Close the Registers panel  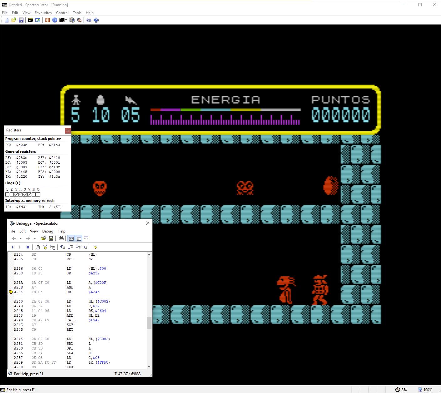point(68,130)
